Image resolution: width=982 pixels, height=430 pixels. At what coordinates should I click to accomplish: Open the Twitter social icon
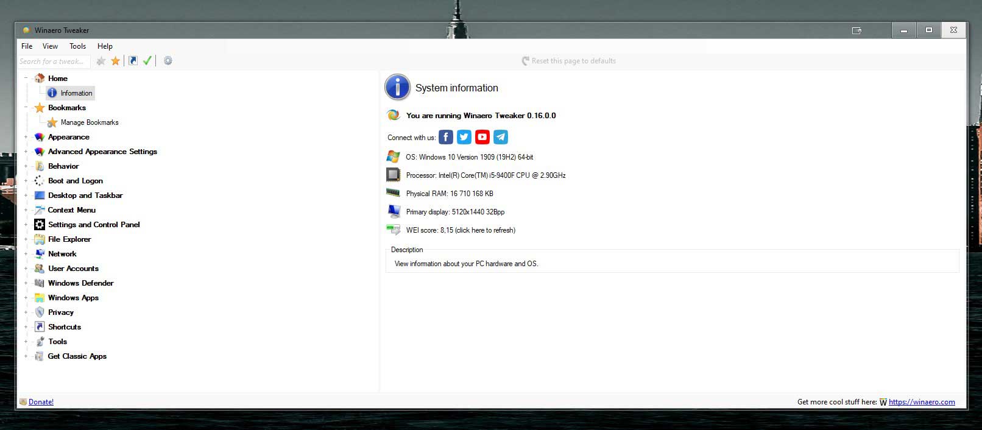point(464,137)
